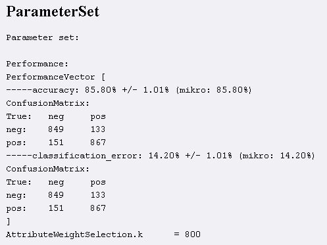Click the ParameterSet heading
The width and height of the screenshot is (327, 245).
point(53,11)
